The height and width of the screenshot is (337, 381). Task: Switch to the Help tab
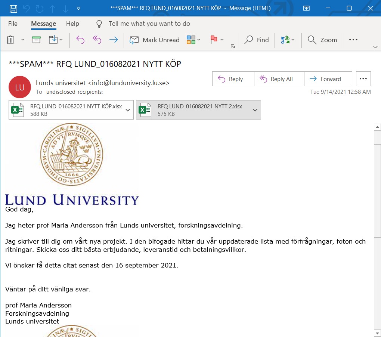(72, 24)
